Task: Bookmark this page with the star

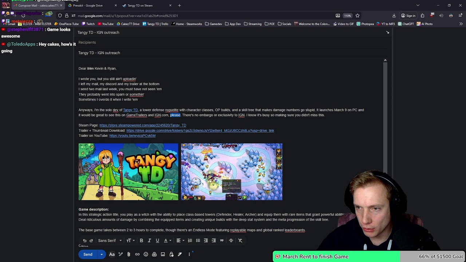Action: pyautogui.click(x=358, y=16)
